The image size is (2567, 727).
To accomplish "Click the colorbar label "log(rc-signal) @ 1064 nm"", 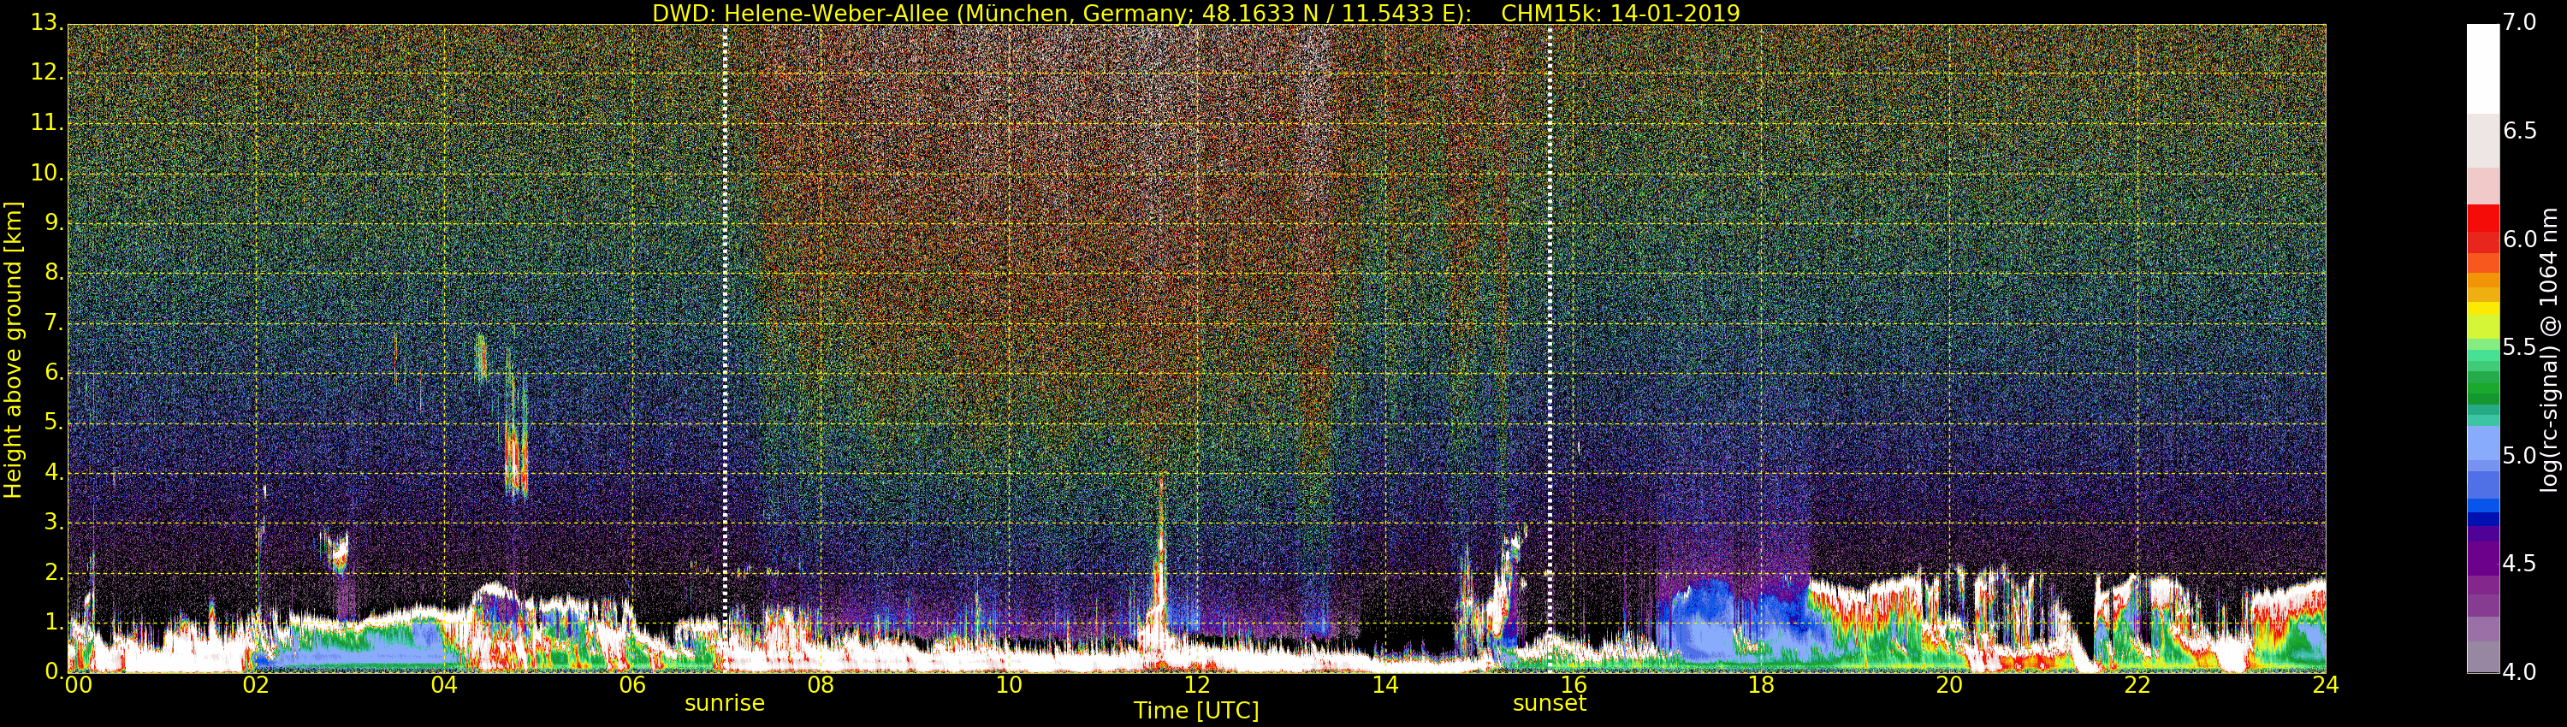I will point(2549,349).
